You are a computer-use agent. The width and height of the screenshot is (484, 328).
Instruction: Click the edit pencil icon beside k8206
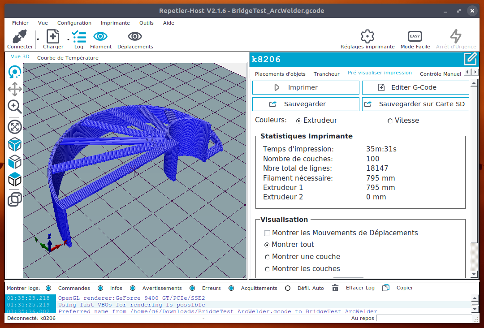(x=470, y=59)
